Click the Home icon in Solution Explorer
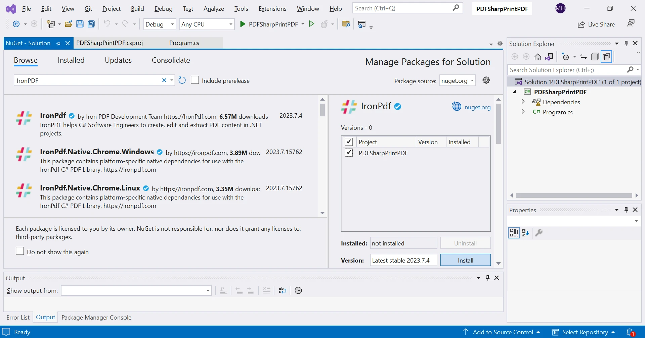Viewport: 645px width, 338px height. point(538,57)
